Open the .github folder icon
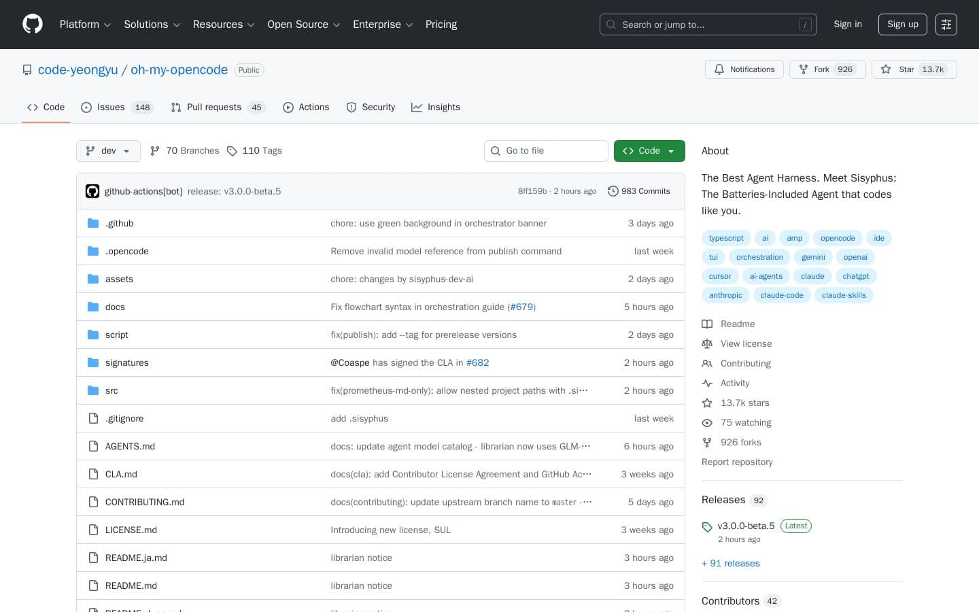The height and width of the screenshot is (612, 979). coord(93,223)
